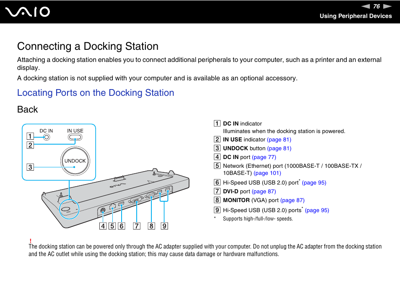400x282 pixels.
Task: Click the 'Connecting a Docking Station' title
Action: pyautogui.click(x=88, y=46)
